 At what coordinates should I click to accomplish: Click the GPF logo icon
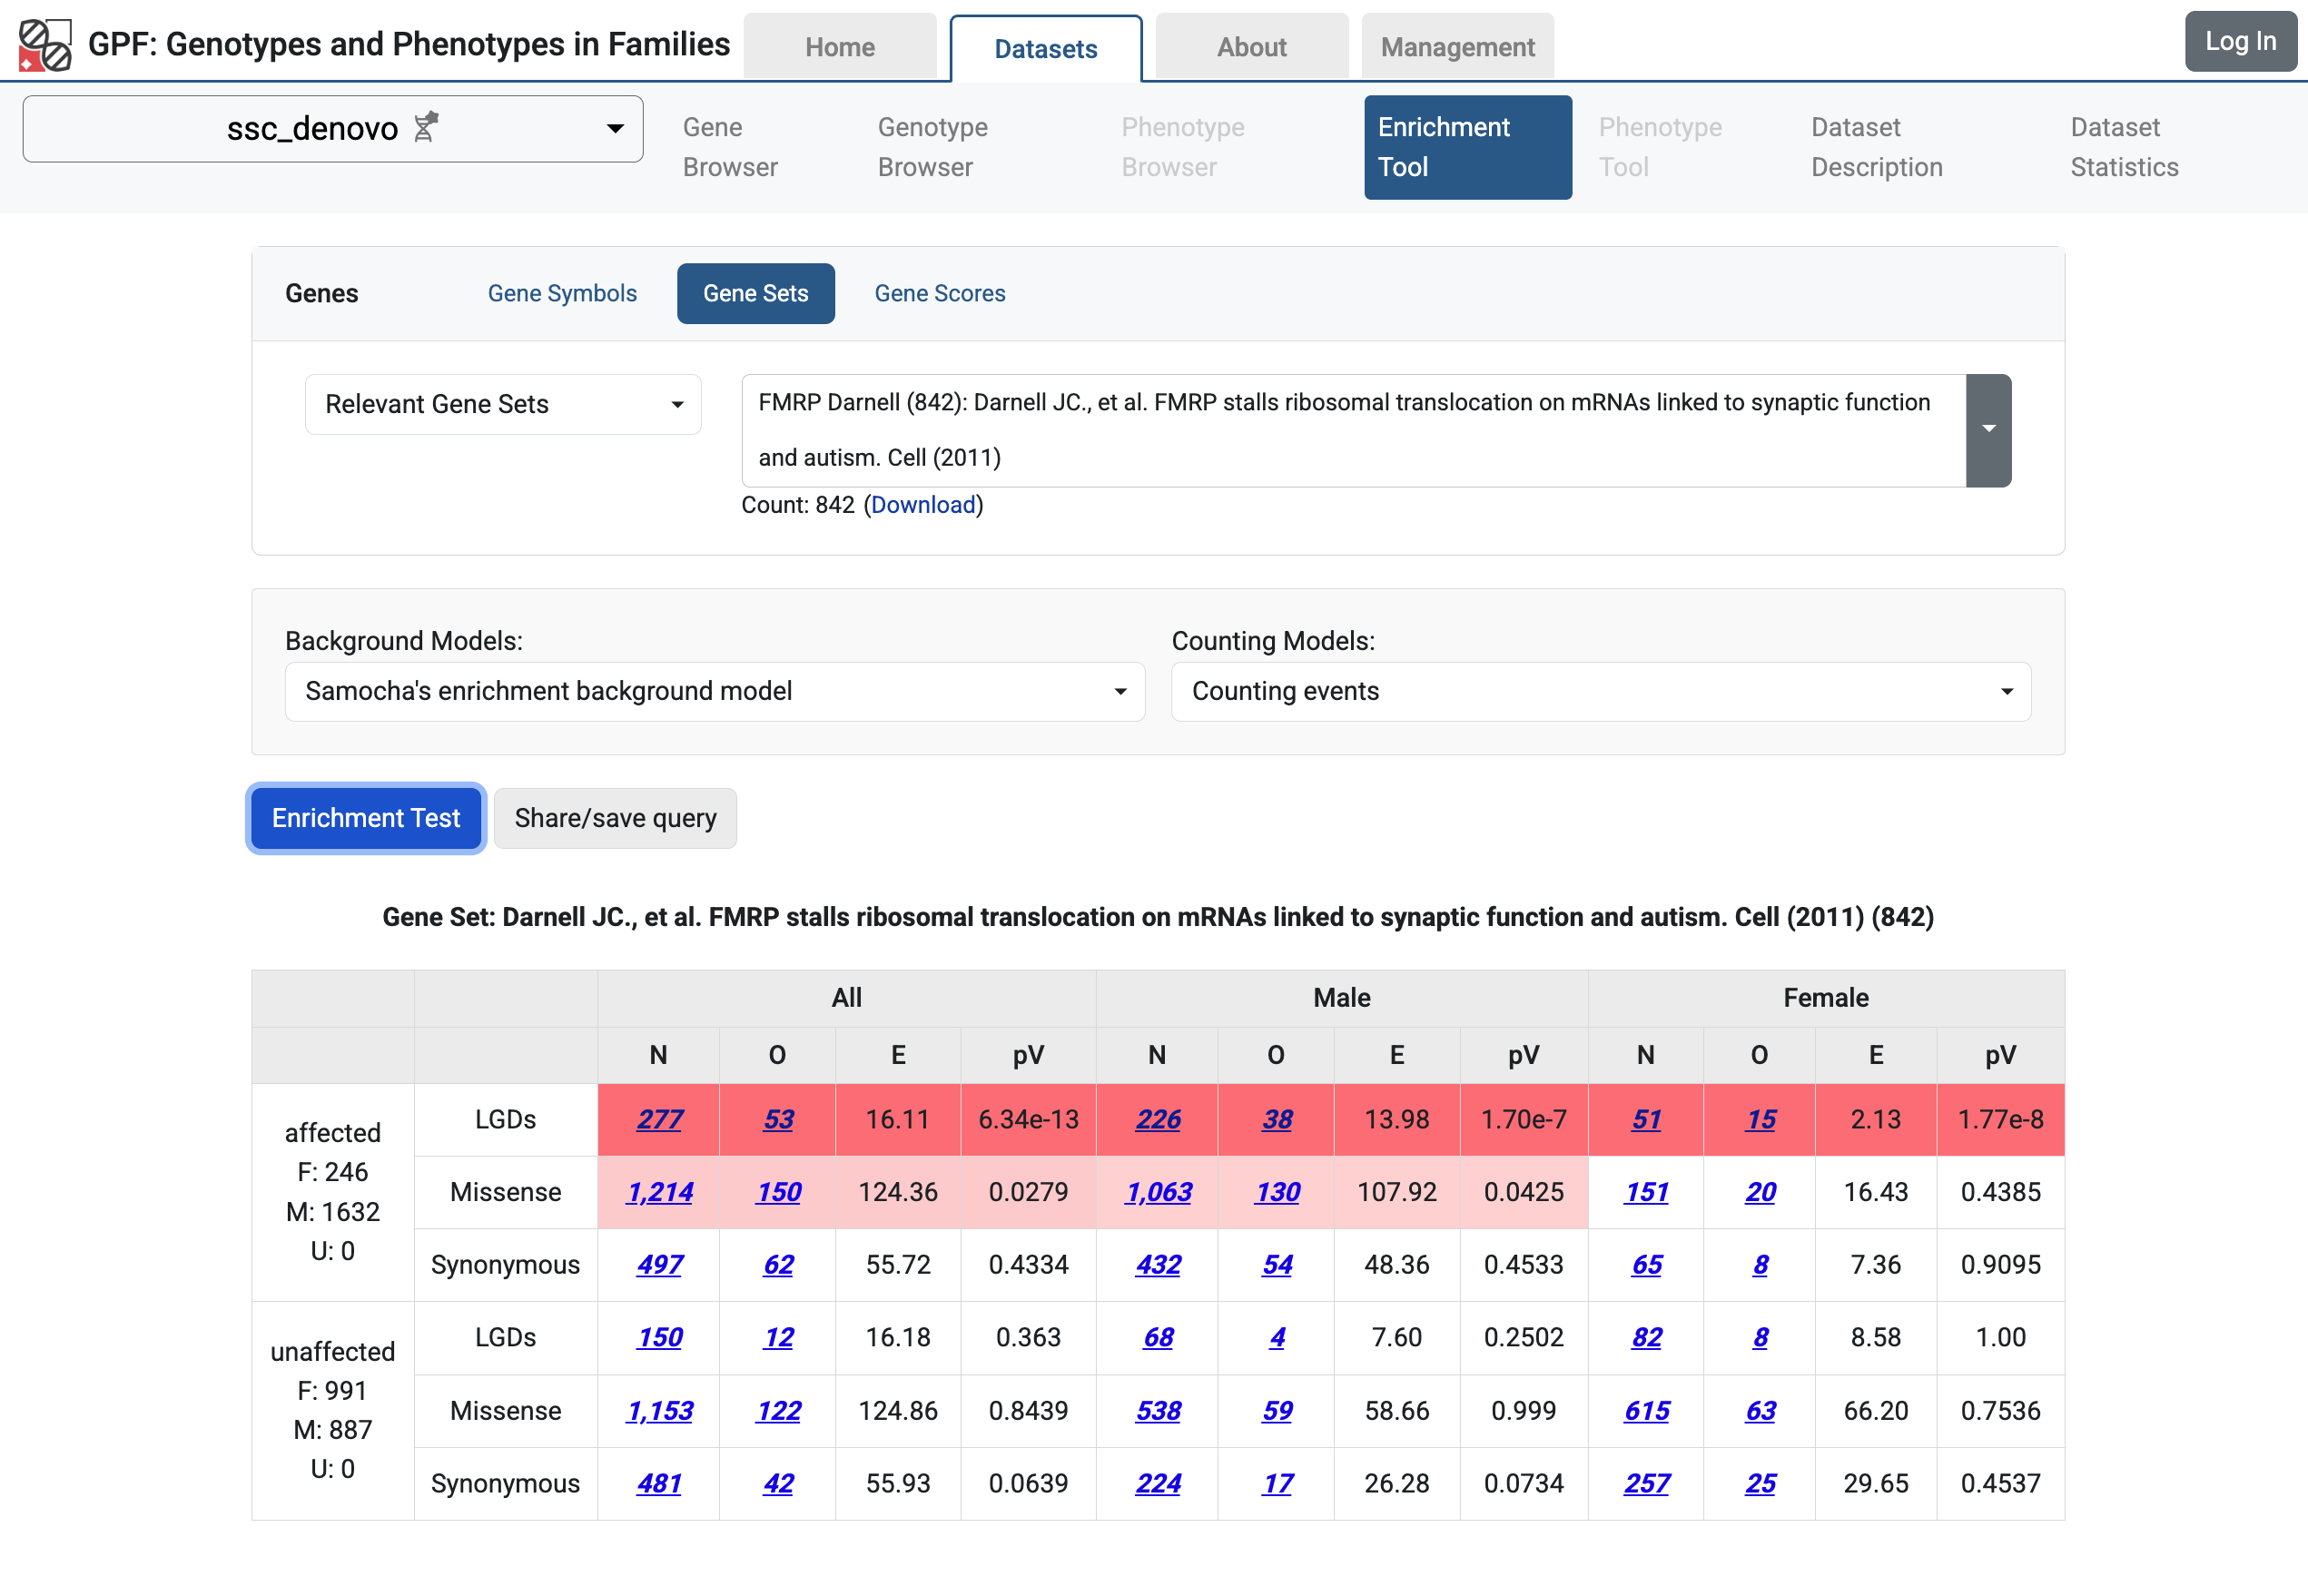point(45,45)
